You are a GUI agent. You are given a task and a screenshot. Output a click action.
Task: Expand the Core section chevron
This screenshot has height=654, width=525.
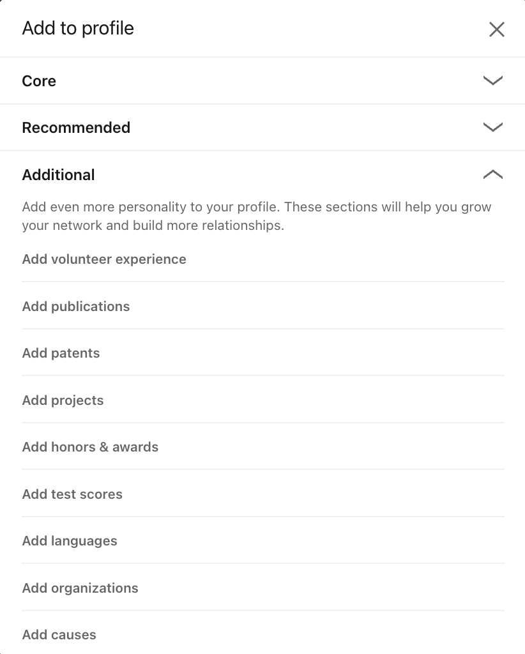pos(493,80)
